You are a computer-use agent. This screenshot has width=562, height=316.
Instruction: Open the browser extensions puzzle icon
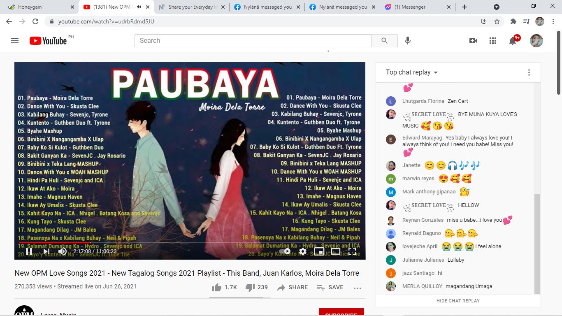point(513,21)
